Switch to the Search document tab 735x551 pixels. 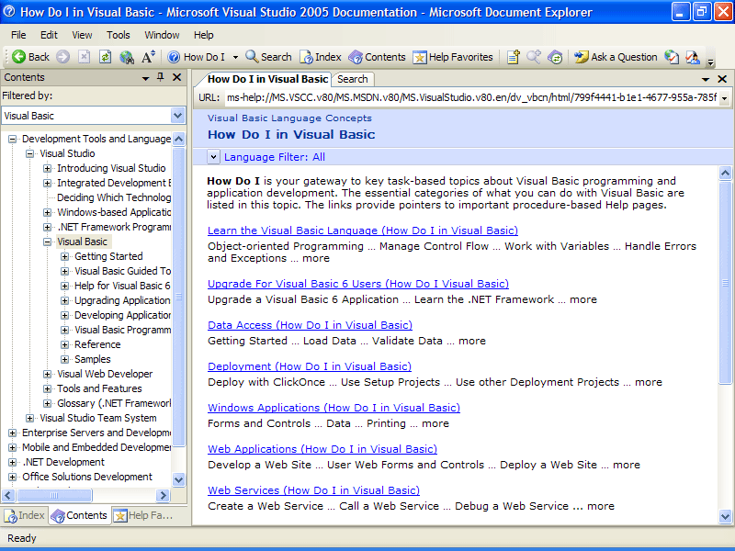point(352,79)
